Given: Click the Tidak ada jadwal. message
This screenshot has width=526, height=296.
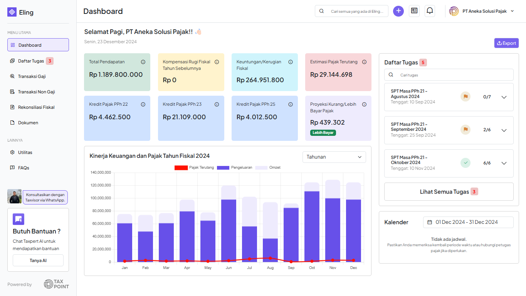Looking at the screenshot, I should pyautogui.click(x=449, y=239).
